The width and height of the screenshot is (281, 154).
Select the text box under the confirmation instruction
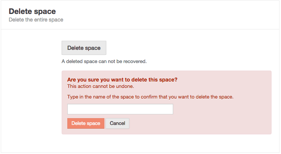point(120,109)
